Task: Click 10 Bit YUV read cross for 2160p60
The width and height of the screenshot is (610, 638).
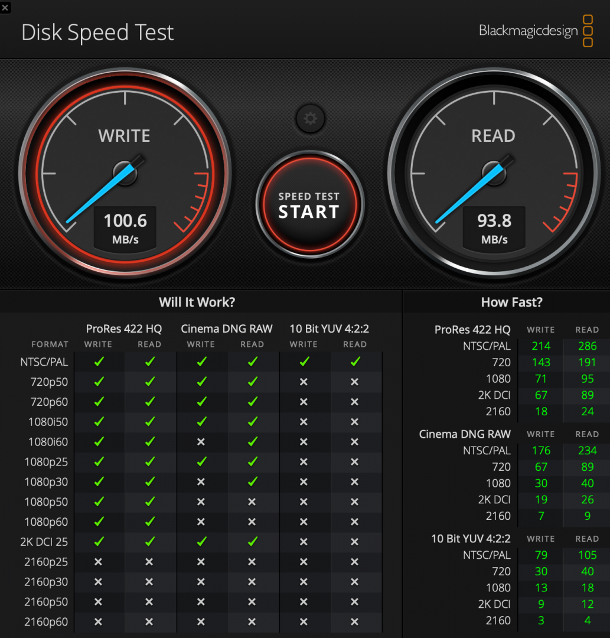Action: (355, 621)
